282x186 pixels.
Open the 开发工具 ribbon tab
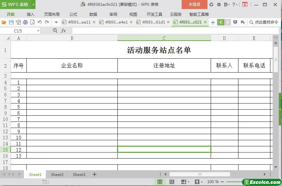pos(155,15)
